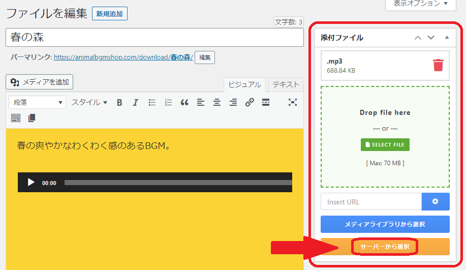Insert a numbered list

point(168,102)
